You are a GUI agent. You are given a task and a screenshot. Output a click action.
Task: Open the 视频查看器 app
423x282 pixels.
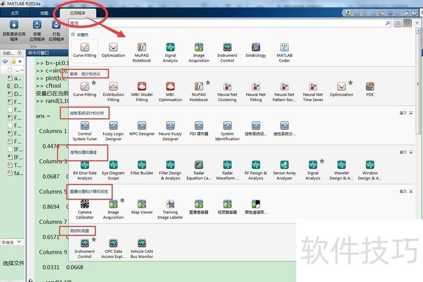[x=227, y=207]
